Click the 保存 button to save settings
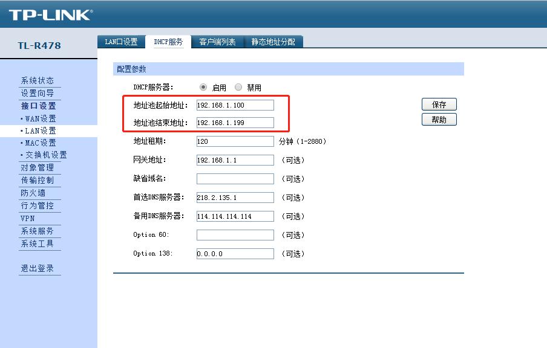The image size is (547, 348). point(438,104)
